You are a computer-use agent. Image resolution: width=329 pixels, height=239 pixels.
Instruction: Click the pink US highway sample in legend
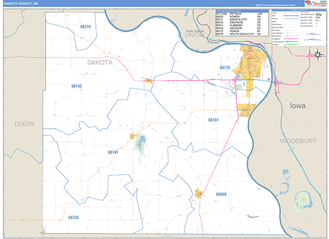pyautogui.click(x=291, y=39)
